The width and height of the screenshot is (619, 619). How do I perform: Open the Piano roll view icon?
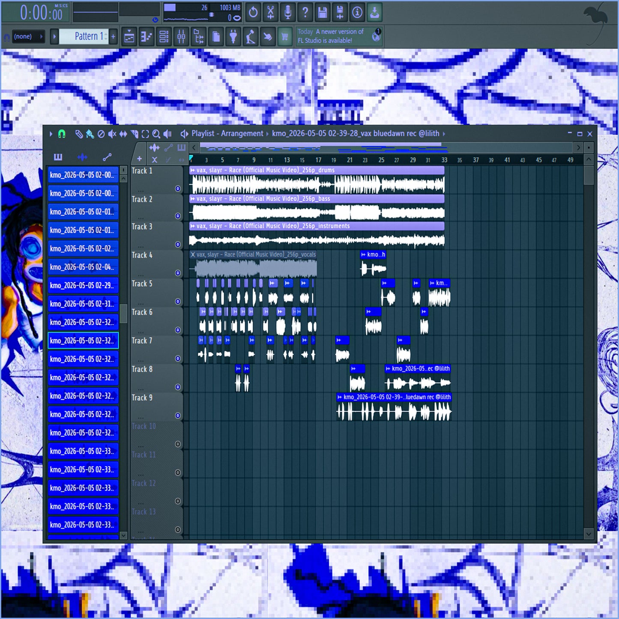[x=147, y=37]
